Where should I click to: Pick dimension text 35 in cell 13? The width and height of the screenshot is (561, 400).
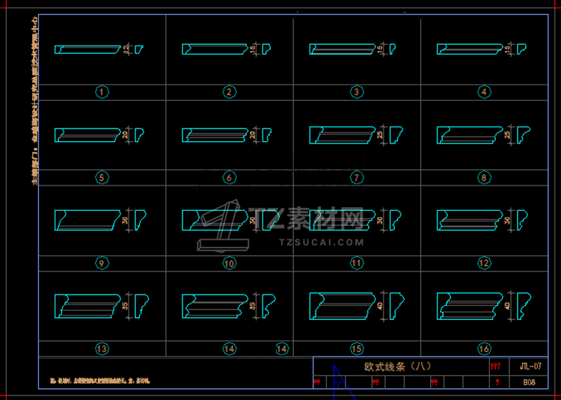pos(125,306)
